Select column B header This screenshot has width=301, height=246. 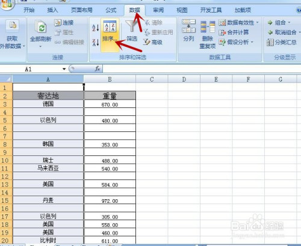110,79
